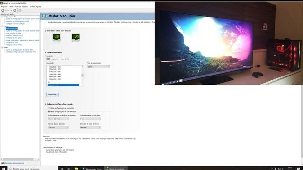Viewport: 303px width, 170px height.
Task: Open the Ajuda menu
Action: click(39, 7)
